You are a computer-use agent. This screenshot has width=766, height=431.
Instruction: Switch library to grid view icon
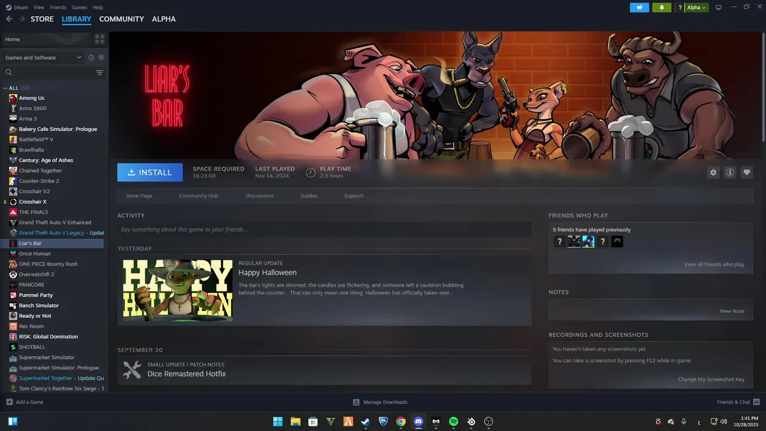pos(99,39)
